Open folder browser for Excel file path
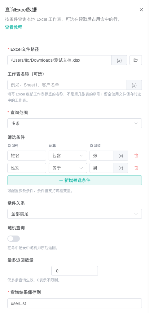 pos(136,60)
